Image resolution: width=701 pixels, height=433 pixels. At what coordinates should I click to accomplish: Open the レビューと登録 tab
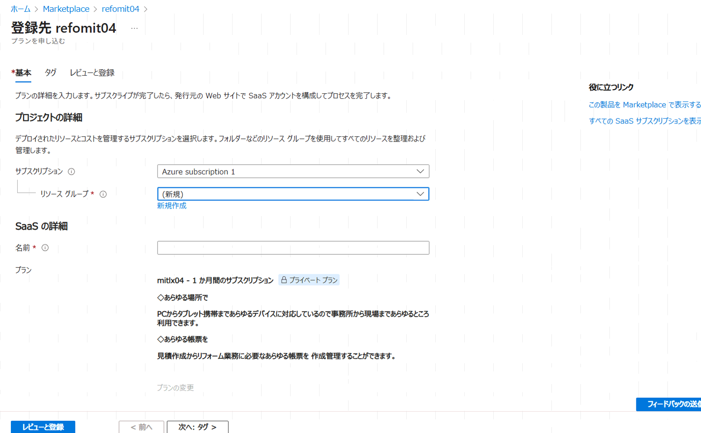pyautogui.click(x=92, y=73)
